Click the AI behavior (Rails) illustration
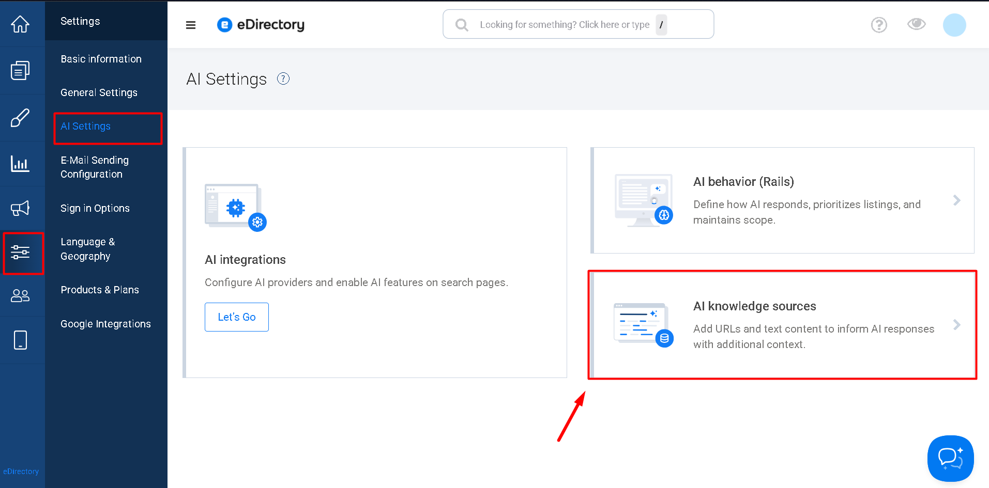Image resolution: width=989 pixels, height=488 pixels. tap(644, 200)
